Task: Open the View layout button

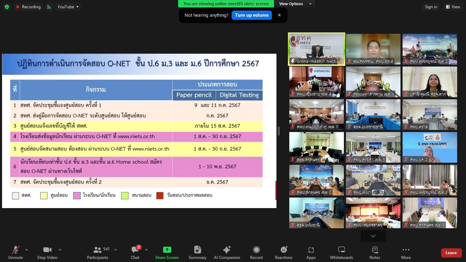Action: 453,7
